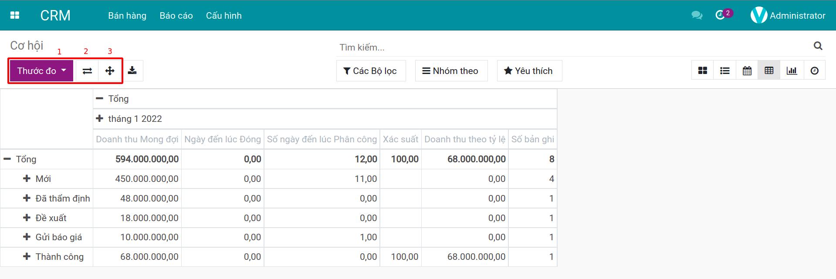Click the 18.000.000,00 cell

[x=137, y=218]
